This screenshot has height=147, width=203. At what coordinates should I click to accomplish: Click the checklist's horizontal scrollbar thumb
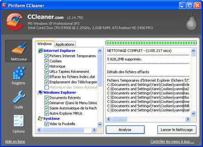tap(63, 130)
